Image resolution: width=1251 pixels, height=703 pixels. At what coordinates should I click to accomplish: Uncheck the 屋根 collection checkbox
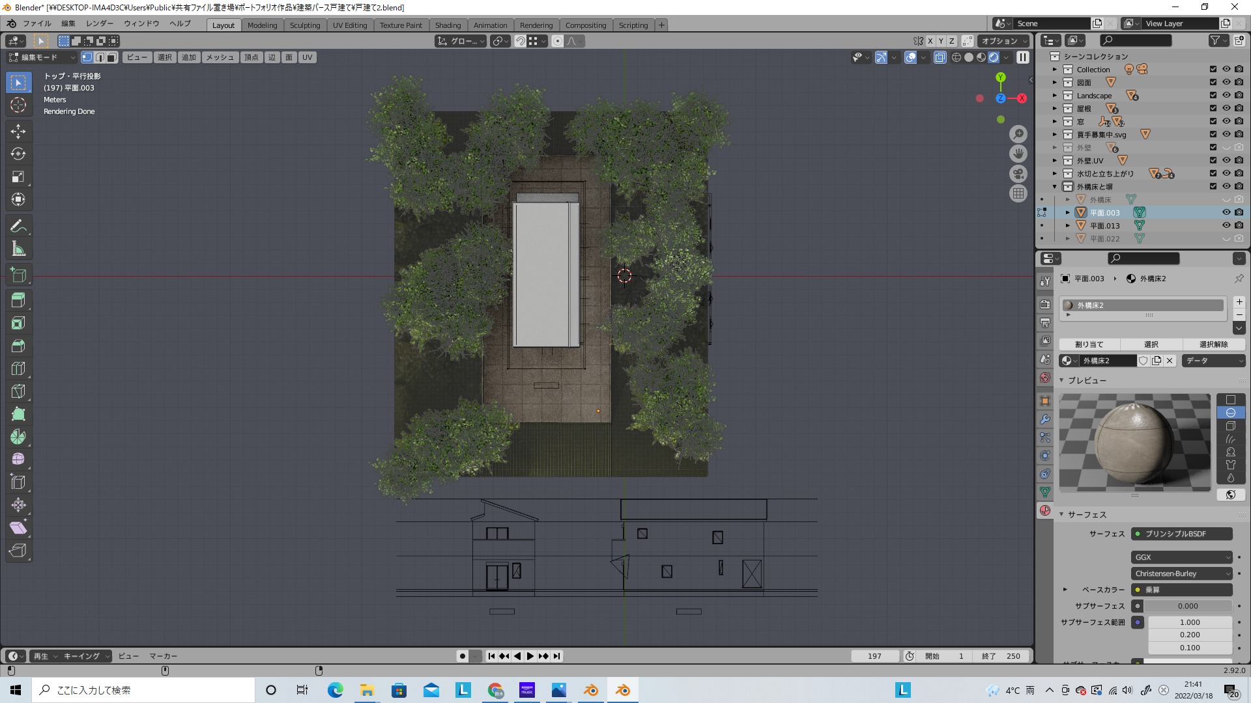click(x=1213, y=109)
